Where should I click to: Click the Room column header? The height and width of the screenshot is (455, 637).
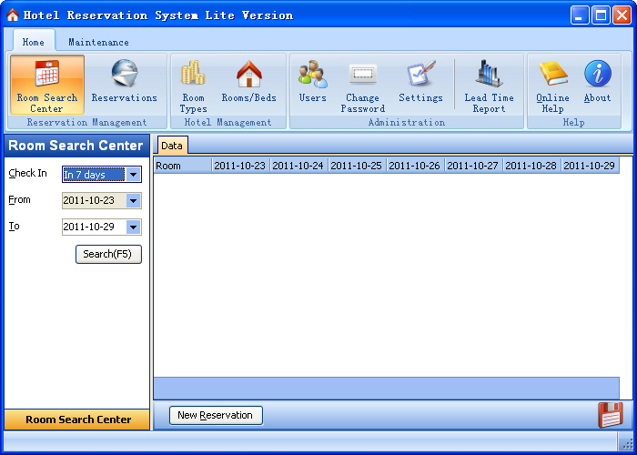pyautogui.click(x=183, y=166)
